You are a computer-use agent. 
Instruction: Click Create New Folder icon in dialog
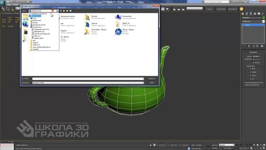click(67, 11)
